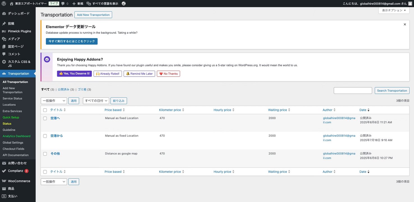414x202 pixels.
Task: Expand the すべての日付 date filter dropdown
Action: (96, 101)
